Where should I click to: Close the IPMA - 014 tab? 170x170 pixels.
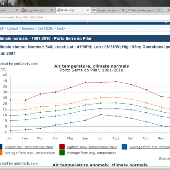(88, 10)
